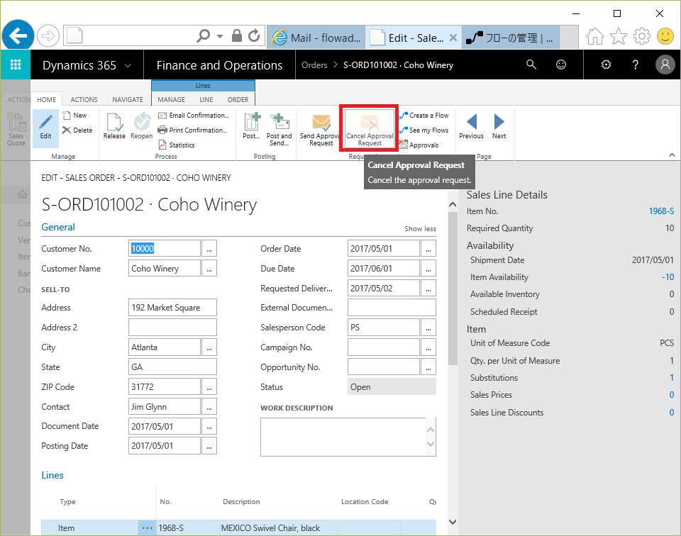Image resolution: width=681 pixels, height=536 pixels.
Task: Switch to the HOME ribbon tab
Action: [47, 99]
